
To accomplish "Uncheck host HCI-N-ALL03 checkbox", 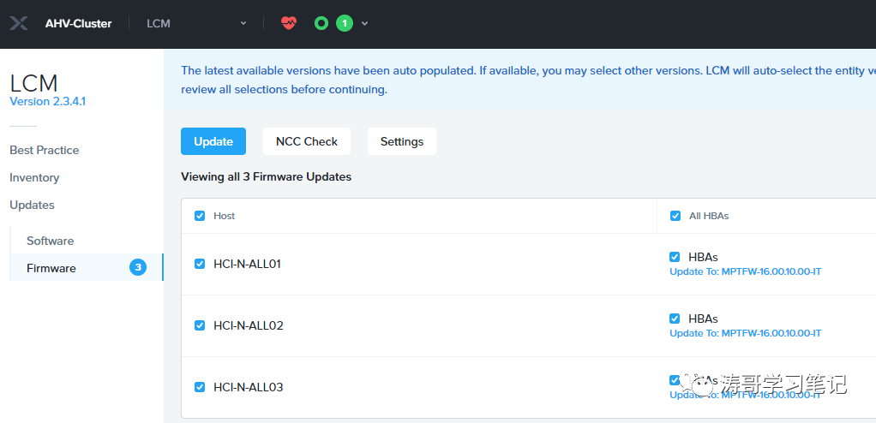I will pyautogui.click(x=200, y=387).
